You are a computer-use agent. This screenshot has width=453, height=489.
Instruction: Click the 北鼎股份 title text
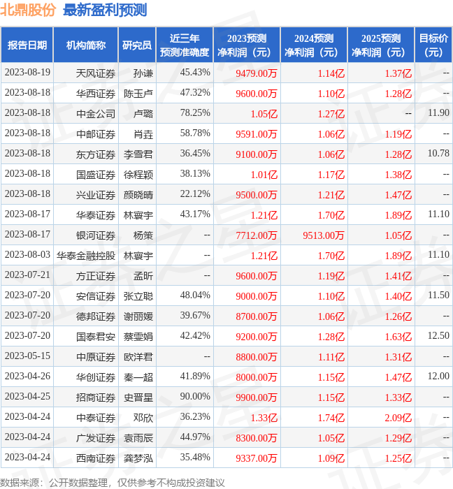(x=28, y=10)
